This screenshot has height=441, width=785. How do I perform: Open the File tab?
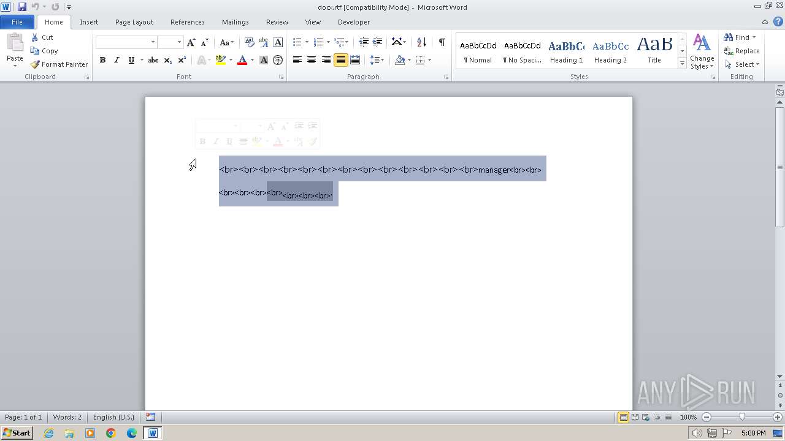tap(17, 22)
